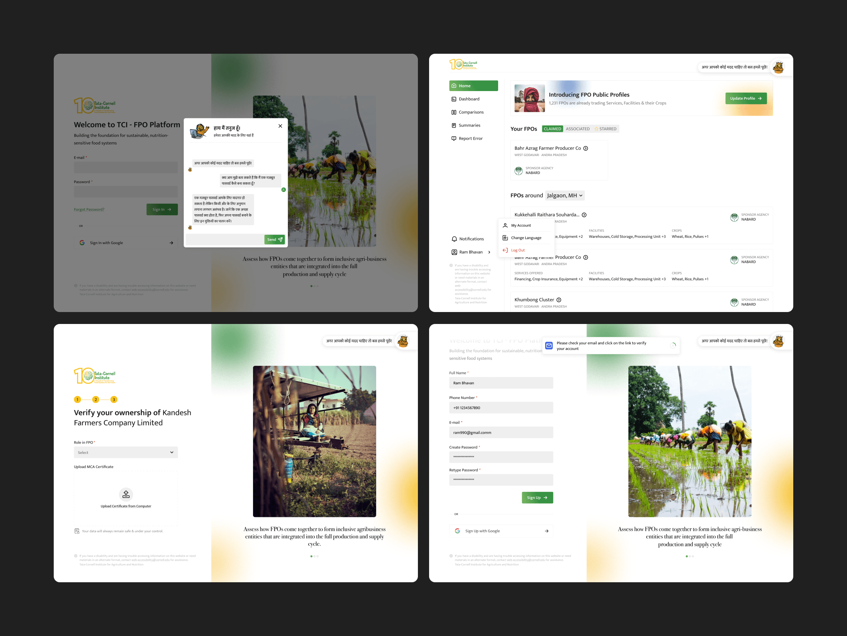
Task: Choose Log Out from user menu
Action: [x=526, y=250]
